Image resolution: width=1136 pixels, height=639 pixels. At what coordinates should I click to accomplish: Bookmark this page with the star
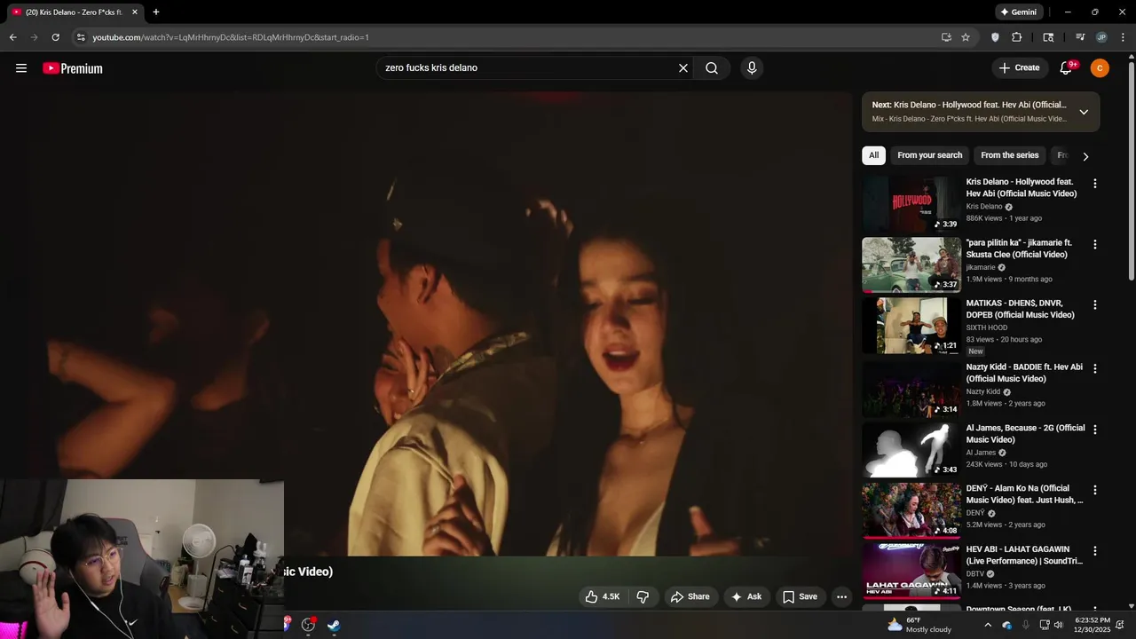(966, 37)
